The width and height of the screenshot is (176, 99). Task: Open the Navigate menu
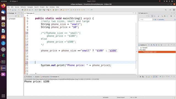click(30, 7)
